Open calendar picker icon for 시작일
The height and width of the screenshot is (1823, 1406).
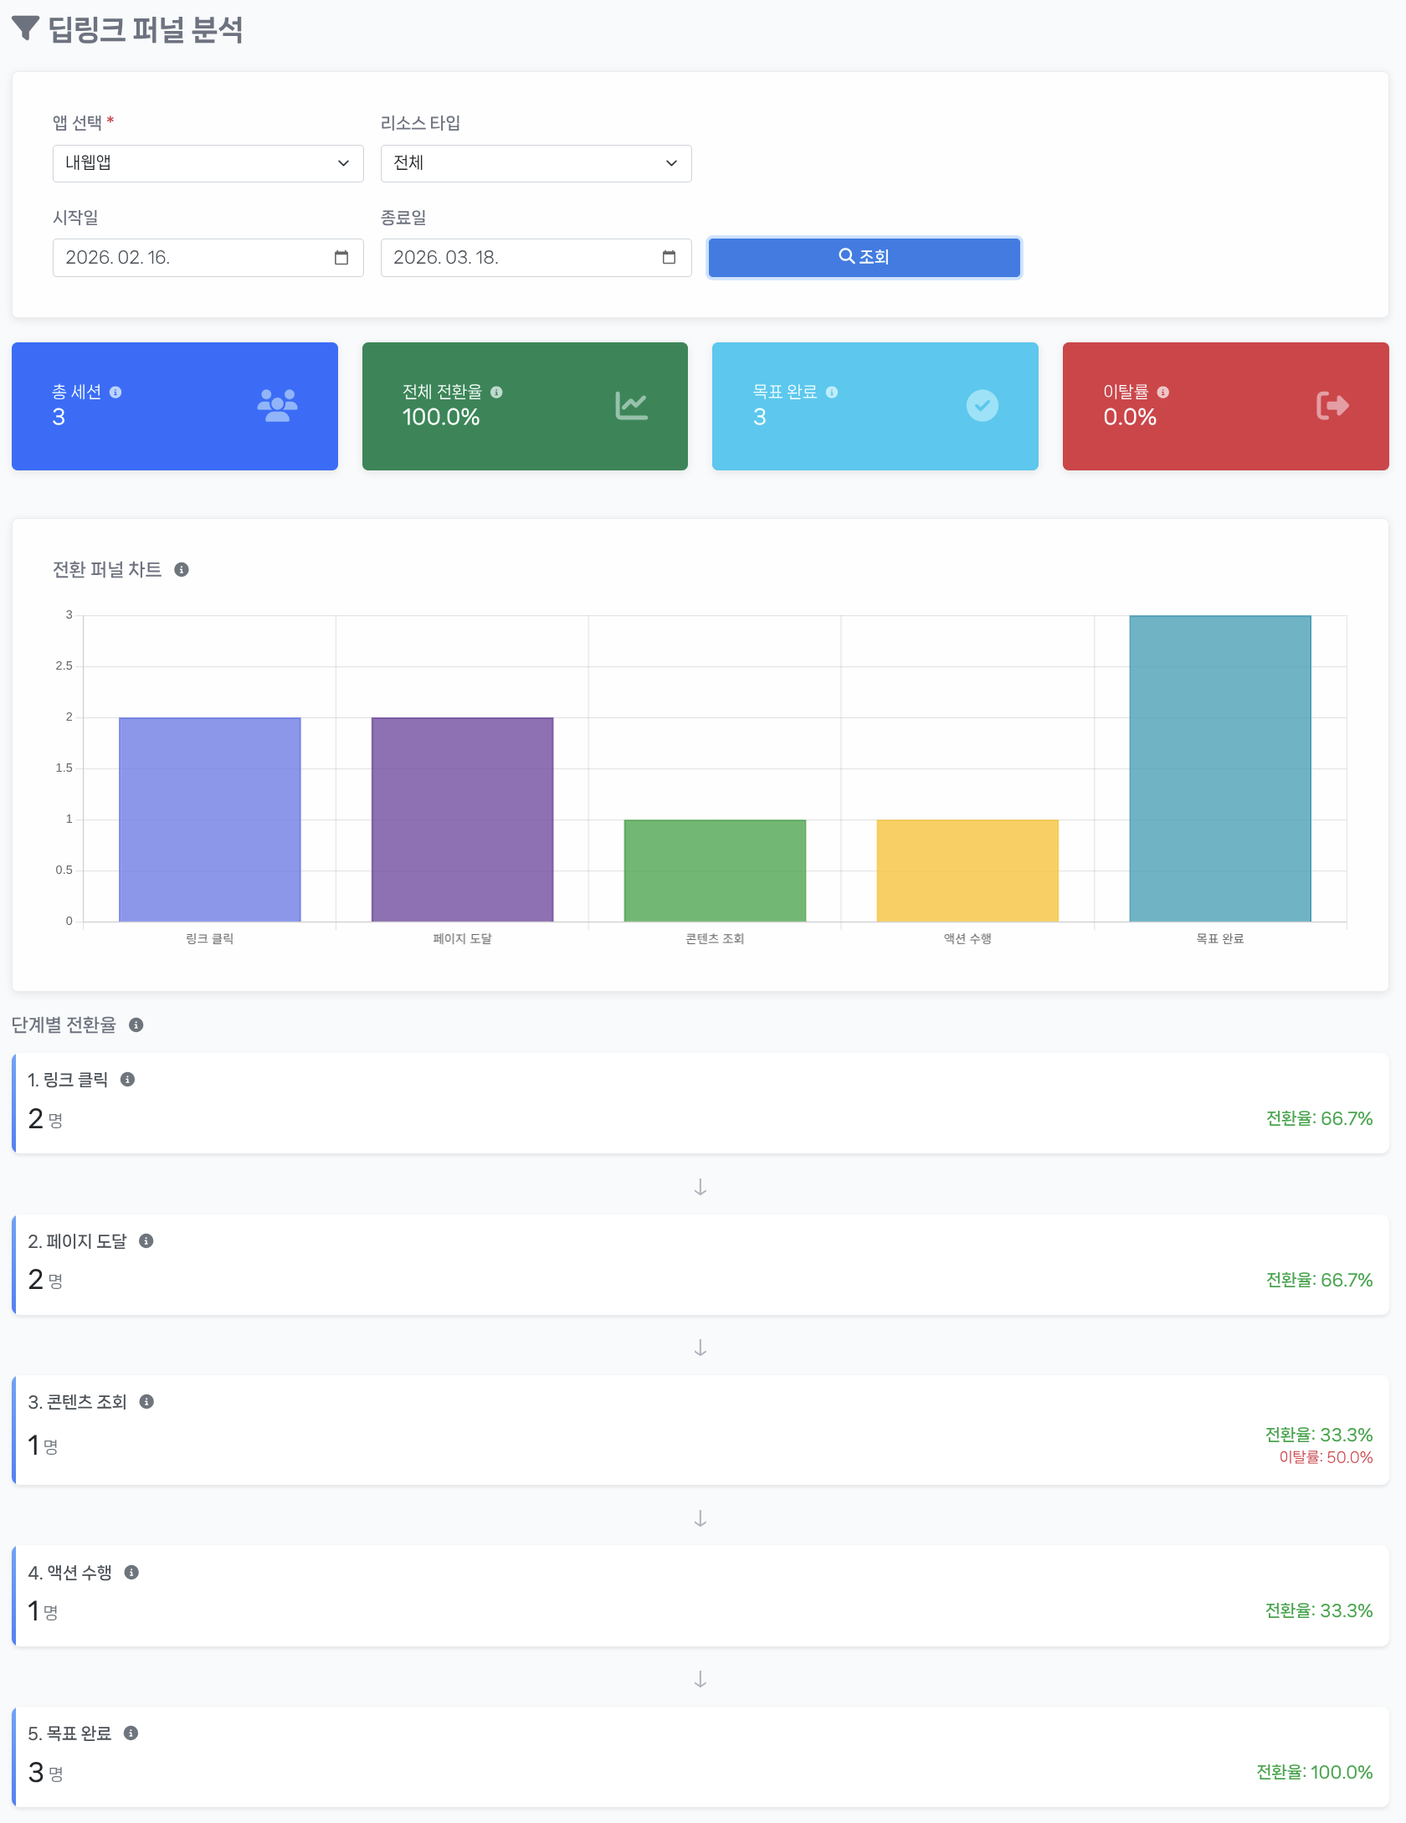[341, 258]
